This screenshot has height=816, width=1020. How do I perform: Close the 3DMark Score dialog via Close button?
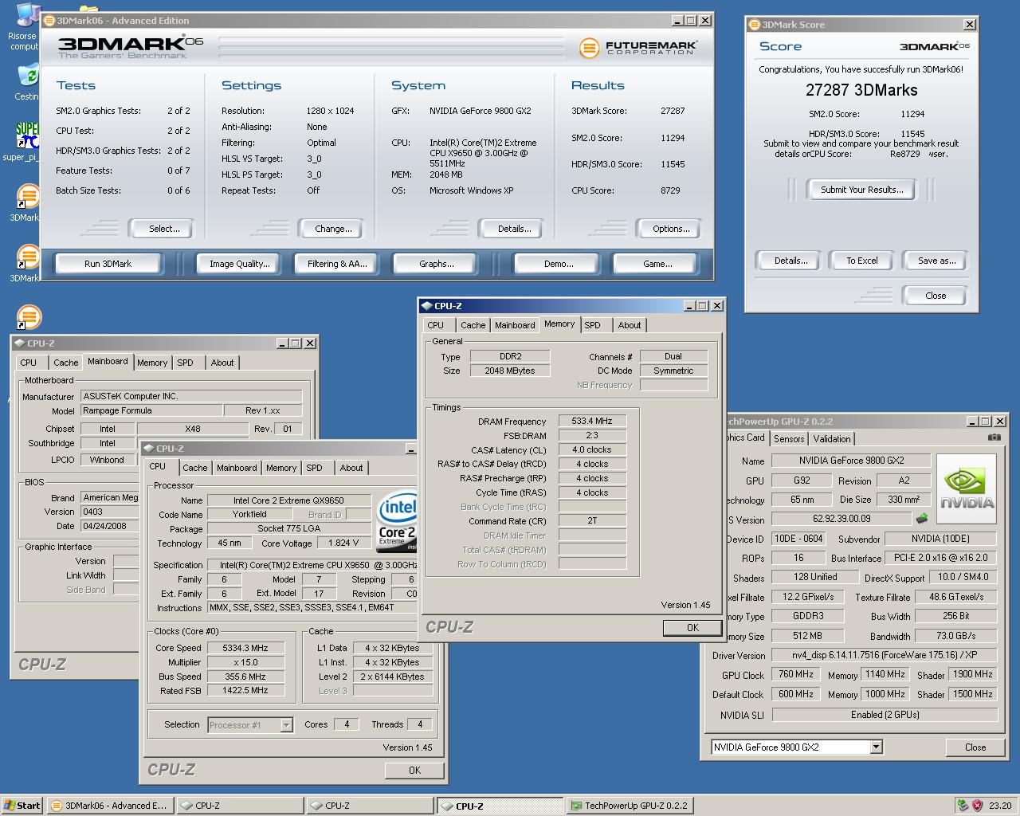point(936,296)
